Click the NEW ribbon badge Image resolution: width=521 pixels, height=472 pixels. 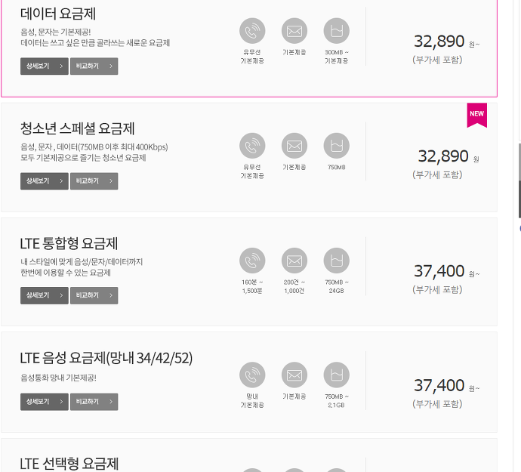(476, 115)
